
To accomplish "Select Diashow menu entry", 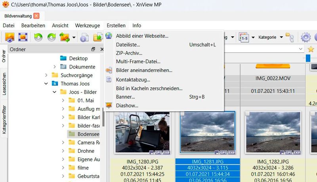I will click(x=164, y=106).
